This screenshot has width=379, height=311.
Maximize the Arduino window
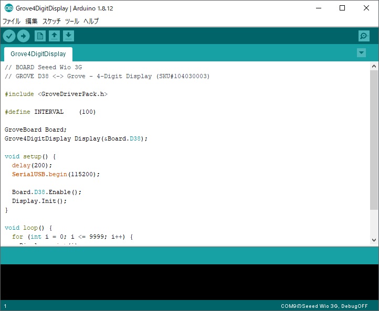click(x=342, y=8)
